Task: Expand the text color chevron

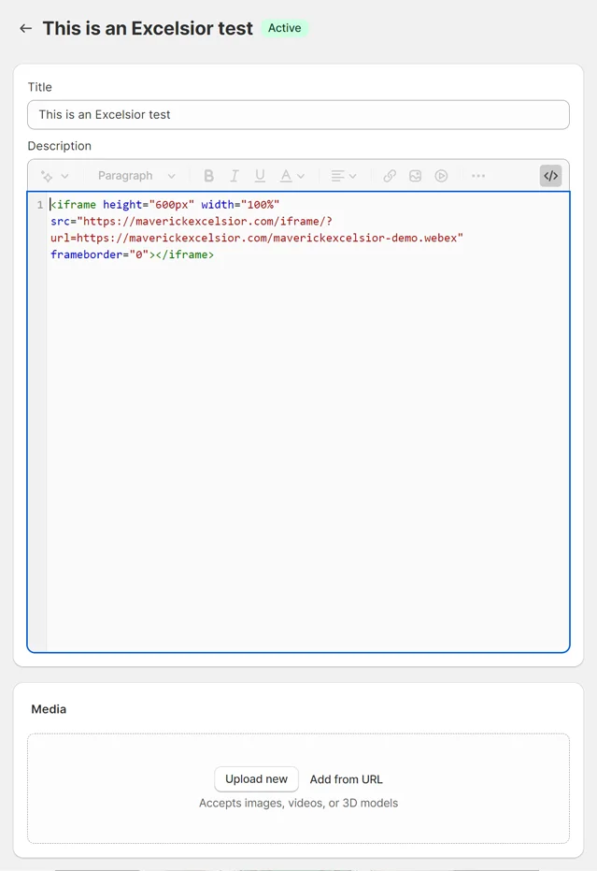Action: pos(301,176)
